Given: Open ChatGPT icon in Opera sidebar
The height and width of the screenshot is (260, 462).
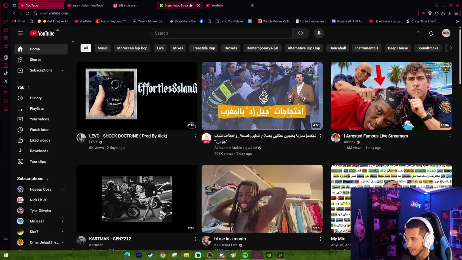Looking at the screenshot, I should click(x=6, y=57).
